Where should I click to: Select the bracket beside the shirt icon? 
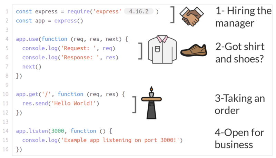(x=140, y=51)
